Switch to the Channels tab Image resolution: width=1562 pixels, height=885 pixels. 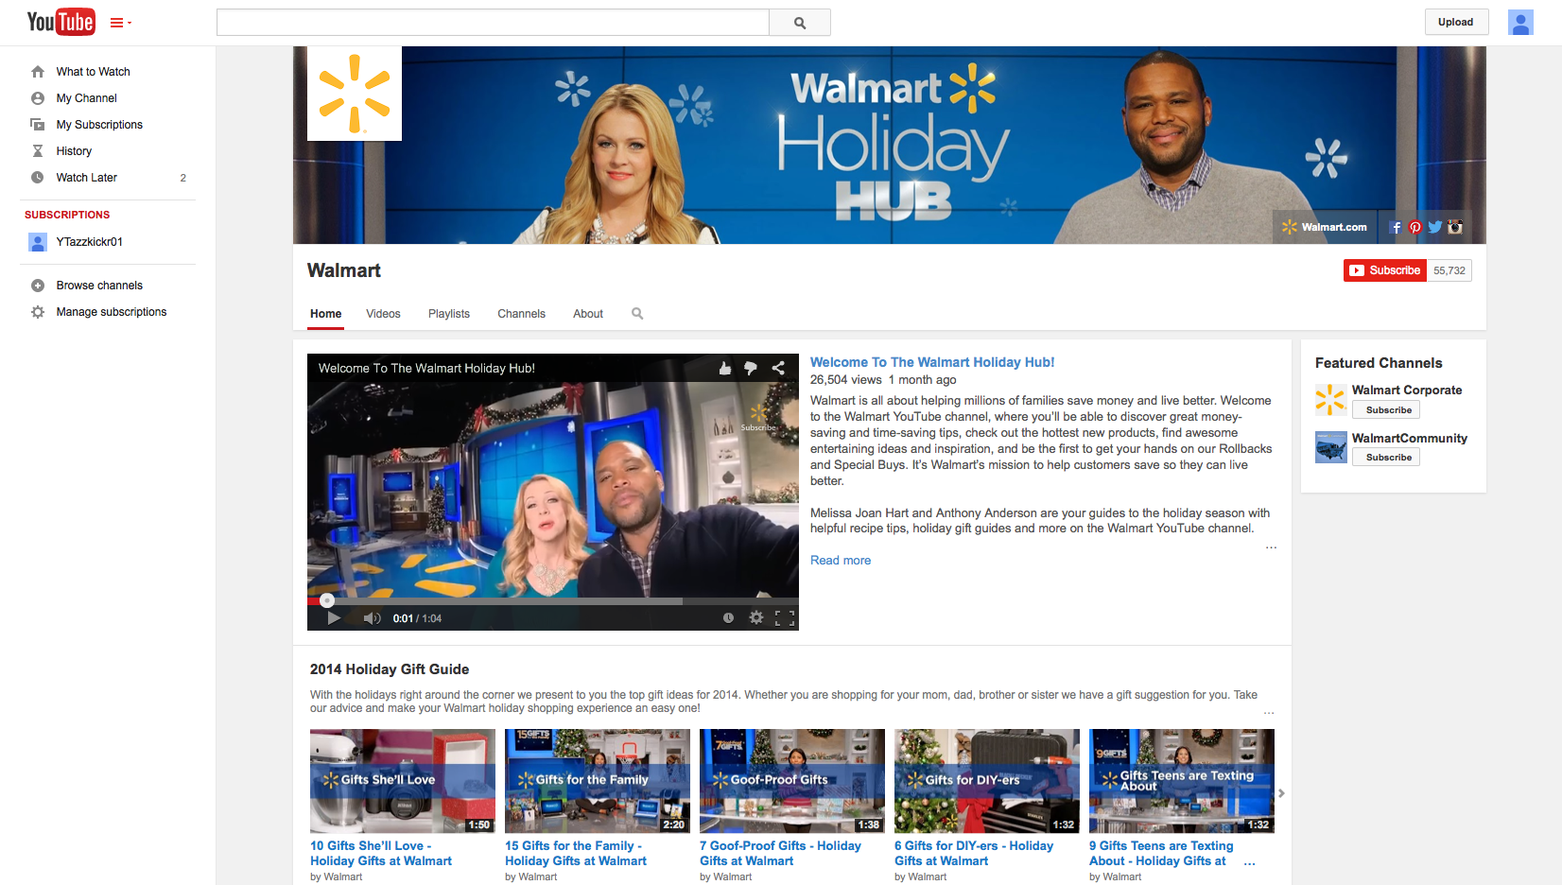pyautogui.click(x=521, y=314)
